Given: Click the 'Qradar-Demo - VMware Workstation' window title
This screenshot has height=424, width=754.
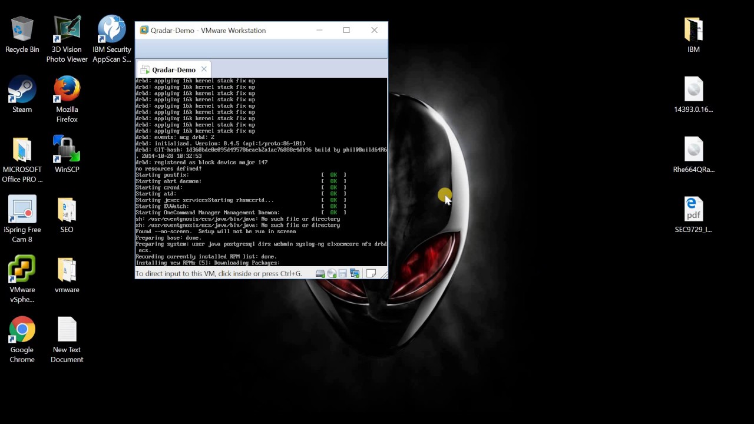Looking at the screenshot, I should [208, 31].
